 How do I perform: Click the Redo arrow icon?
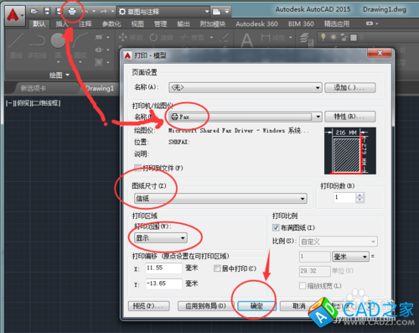[103, 12]
